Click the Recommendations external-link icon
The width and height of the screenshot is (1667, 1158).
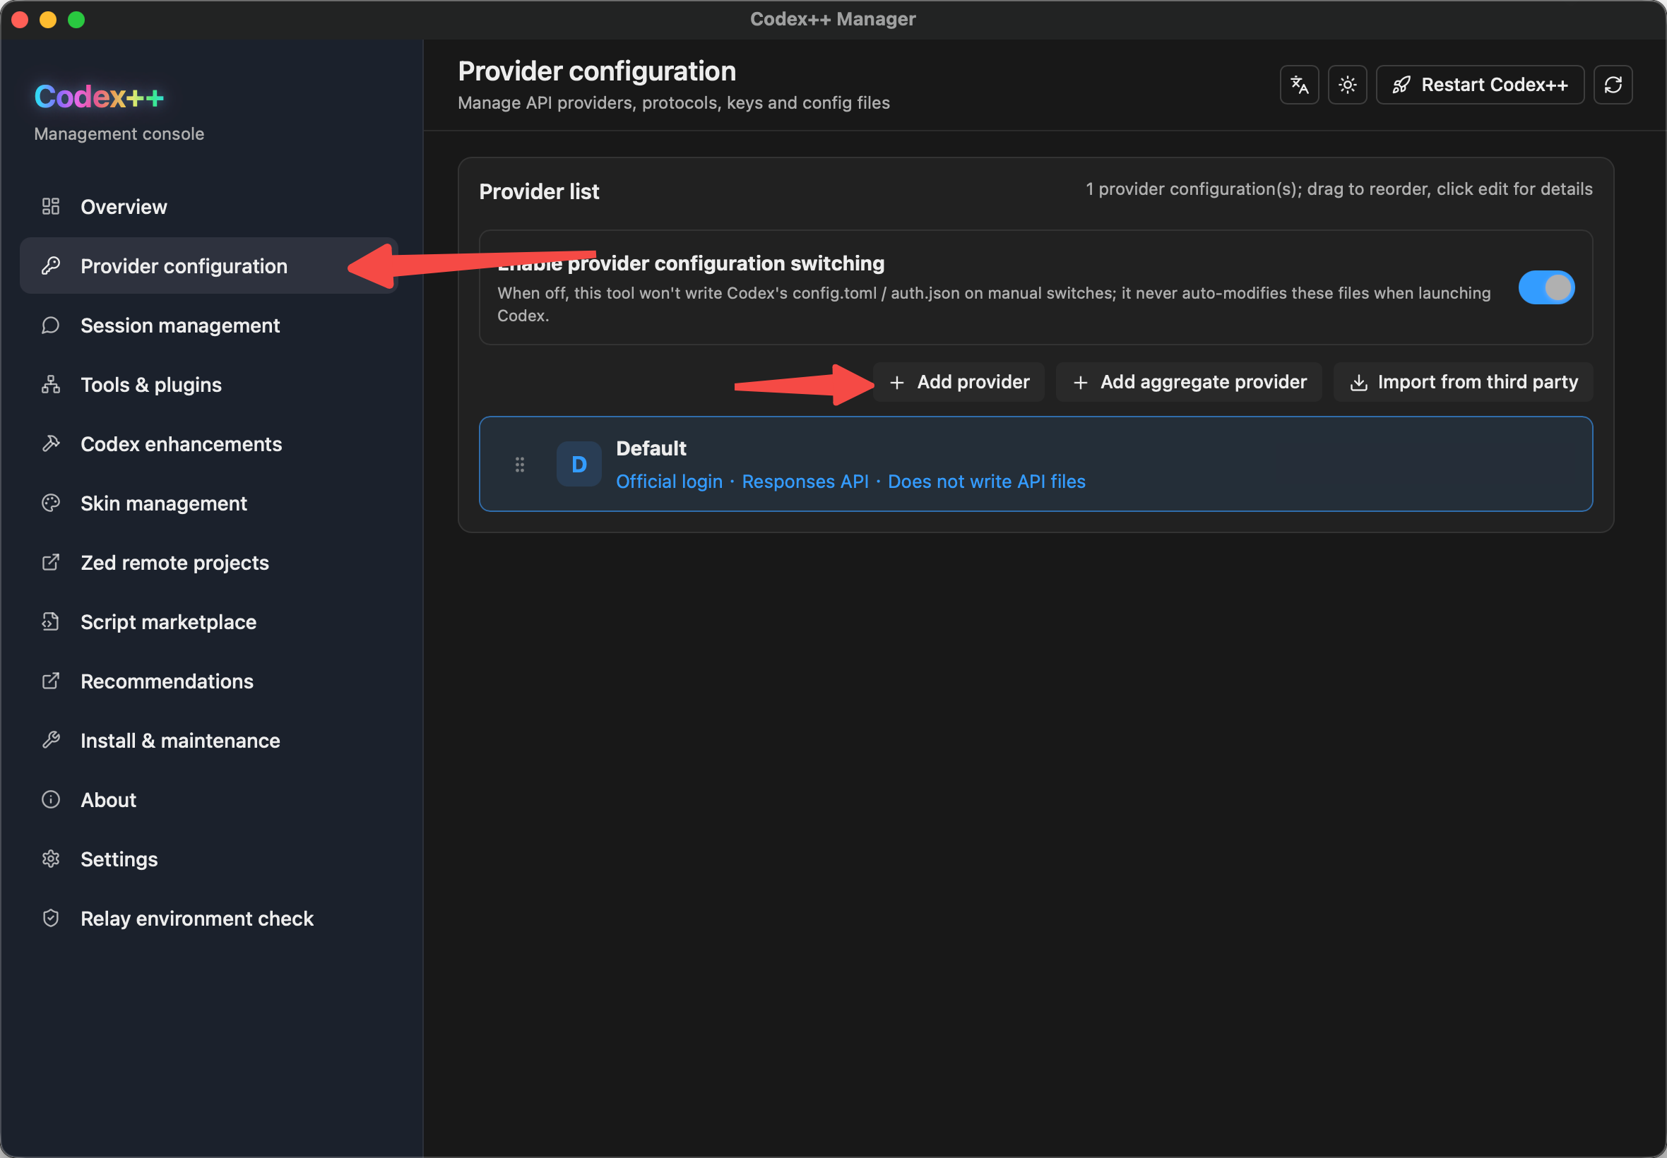(51, 681)
